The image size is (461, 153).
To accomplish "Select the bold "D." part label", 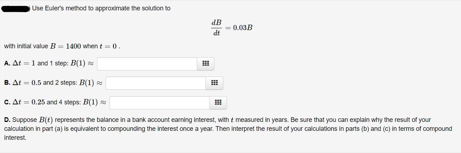I will (7, 120).
